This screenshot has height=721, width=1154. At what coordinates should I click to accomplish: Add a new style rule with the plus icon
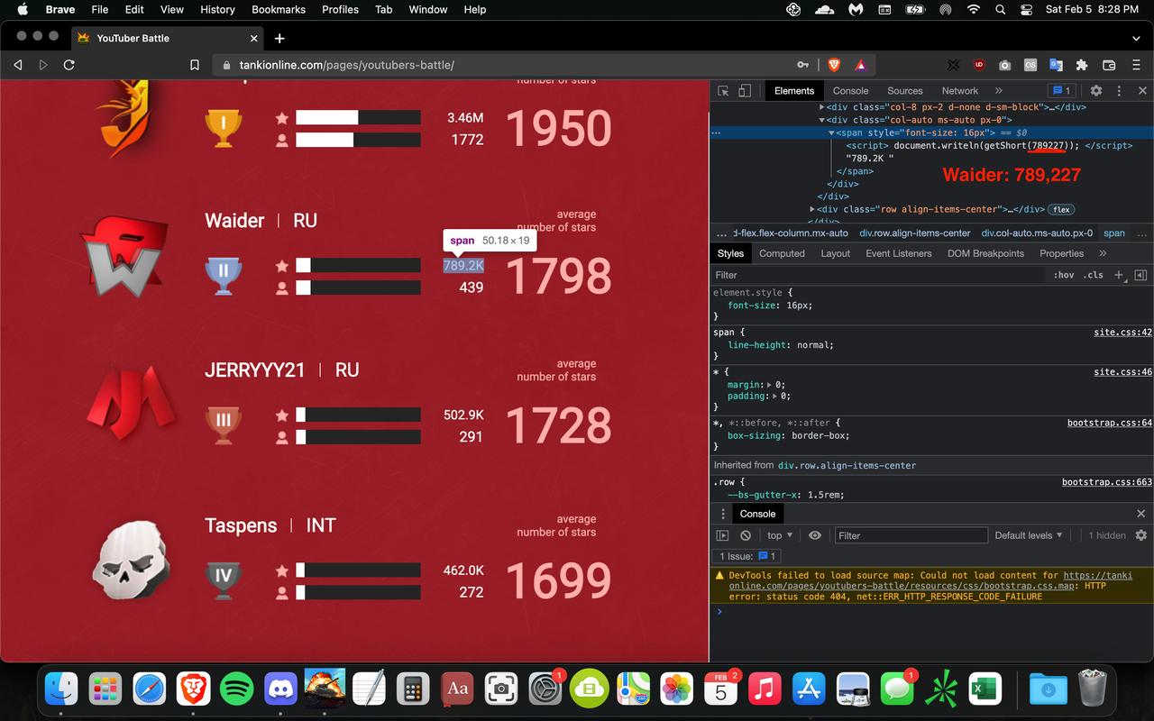click(x=1119, y=275)
